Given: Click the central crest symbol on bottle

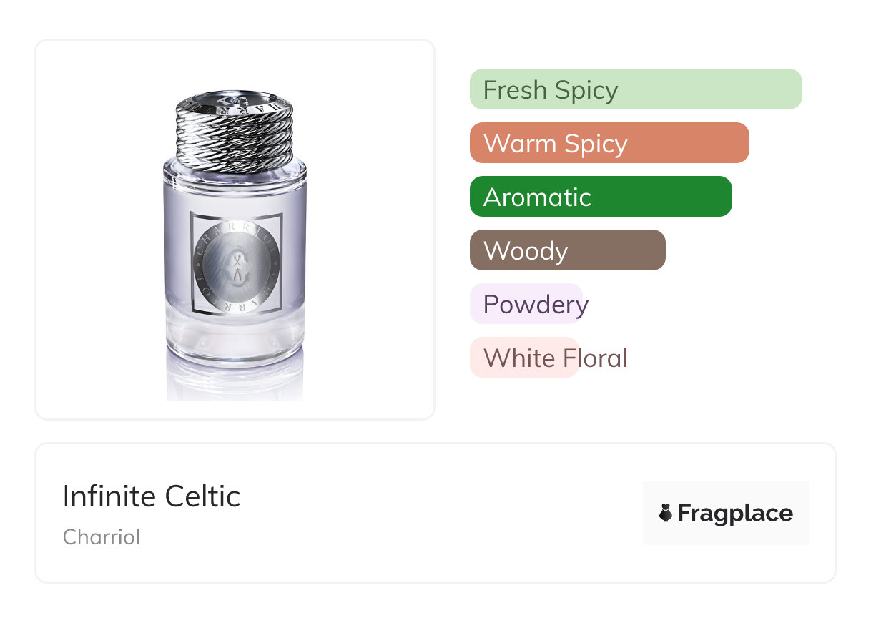Looking at the screenshot, I should tap(235, 263).
